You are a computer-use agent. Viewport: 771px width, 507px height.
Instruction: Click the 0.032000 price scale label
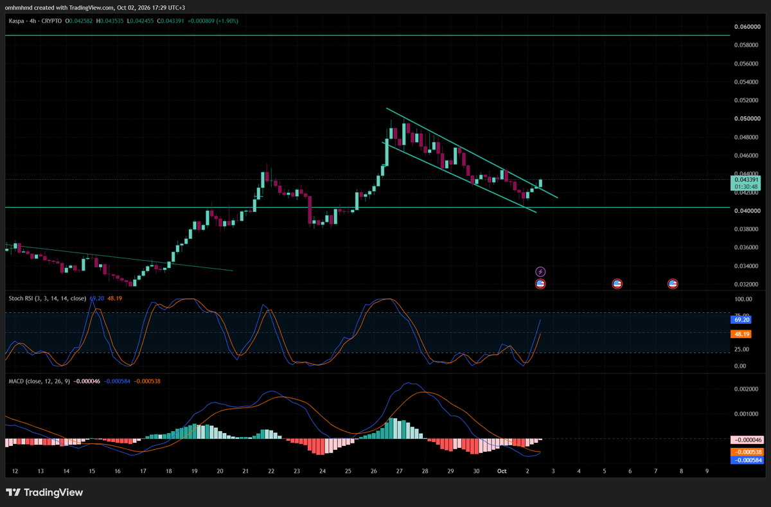click(x=746, y=284)
